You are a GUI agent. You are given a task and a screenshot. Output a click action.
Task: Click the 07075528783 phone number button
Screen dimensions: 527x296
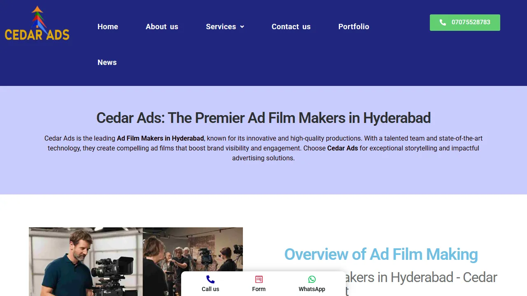[465, 23]
